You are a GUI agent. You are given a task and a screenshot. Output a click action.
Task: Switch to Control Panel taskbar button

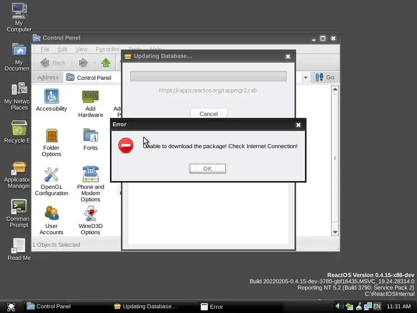point(67,307)
